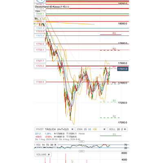Select the current price tag 17541.0

(x=123, y=69)
